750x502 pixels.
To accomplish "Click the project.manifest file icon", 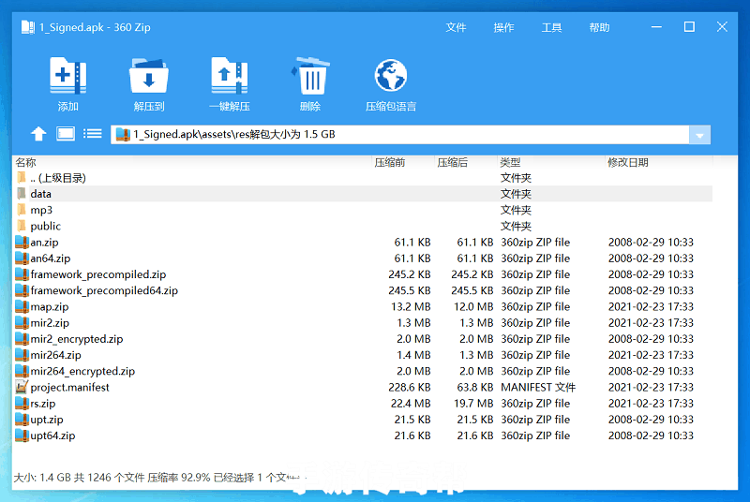I will [x=22, y=388].
